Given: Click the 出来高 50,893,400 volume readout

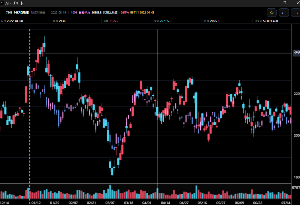Looking at the screenshot, I should [x=266, y=21].
